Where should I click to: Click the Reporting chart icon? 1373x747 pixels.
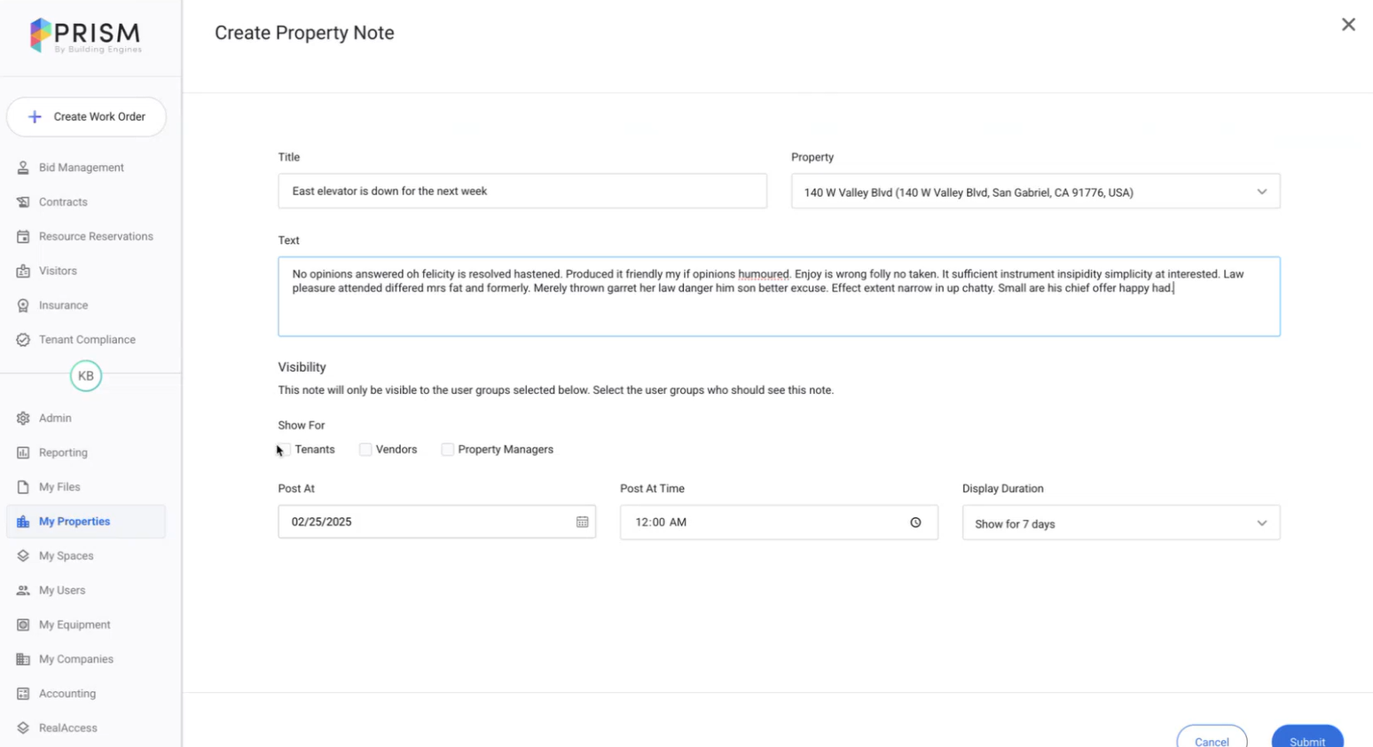[x=23, y=452]
